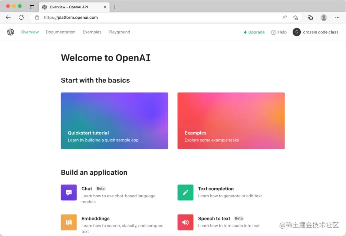
Task: Click the orange Embeddings icon
Action: 69,222
